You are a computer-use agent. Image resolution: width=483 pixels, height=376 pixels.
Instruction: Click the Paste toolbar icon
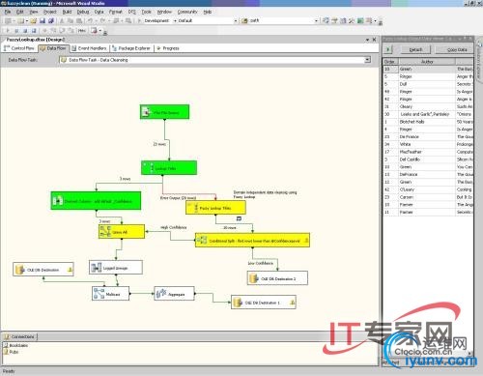[x=79, y=20]
